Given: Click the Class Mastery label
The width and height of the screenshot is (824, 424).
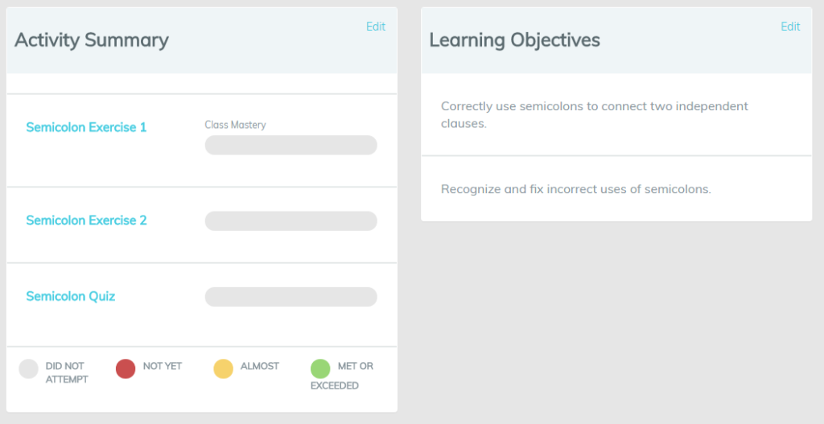Looking at the screenshot, I should 236,125.
